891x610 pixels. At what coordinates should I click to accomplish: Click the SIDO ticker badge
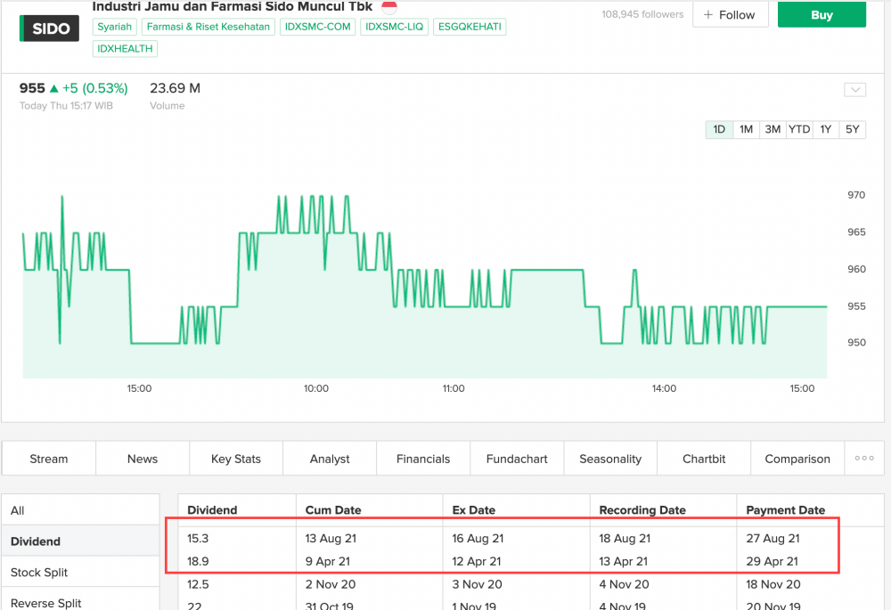[x=49, y=28]
